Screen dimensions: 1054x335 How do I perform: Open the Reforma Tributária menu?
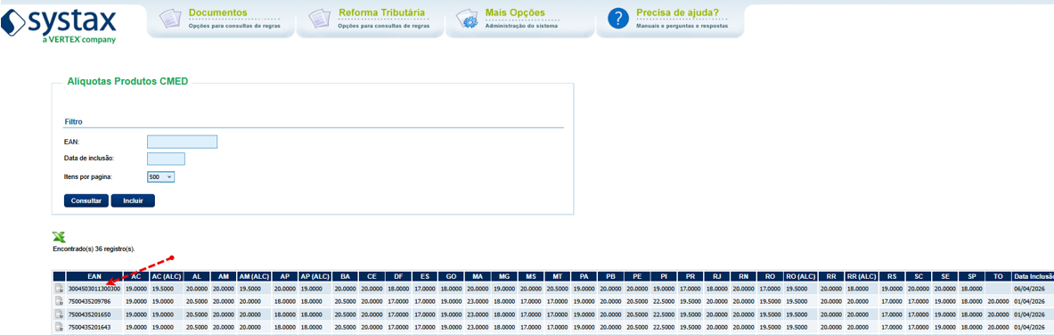click(382, 12)
